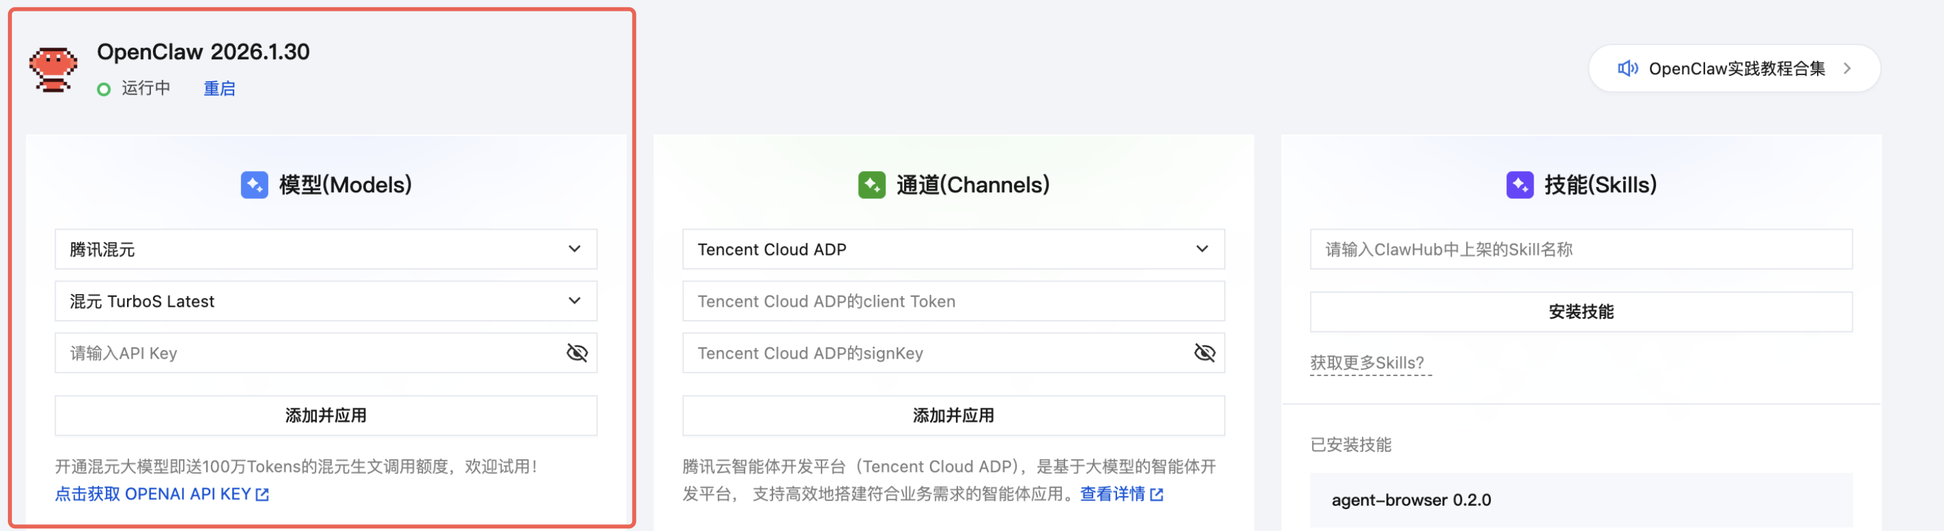Click external-link icon after 查看详情
Screen dimensions: 1944x531
coord(1157,495)
